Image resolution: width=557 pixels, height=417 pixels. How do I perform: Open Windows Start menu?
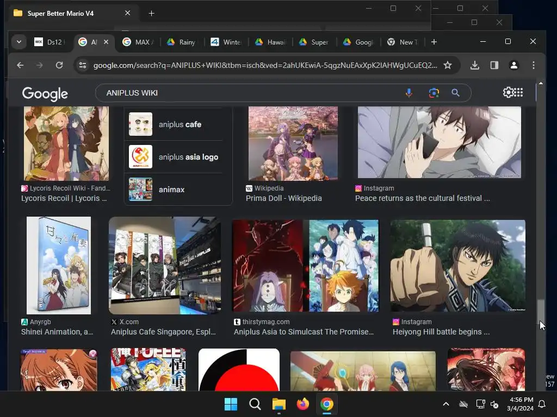click(x=231, y=404)
